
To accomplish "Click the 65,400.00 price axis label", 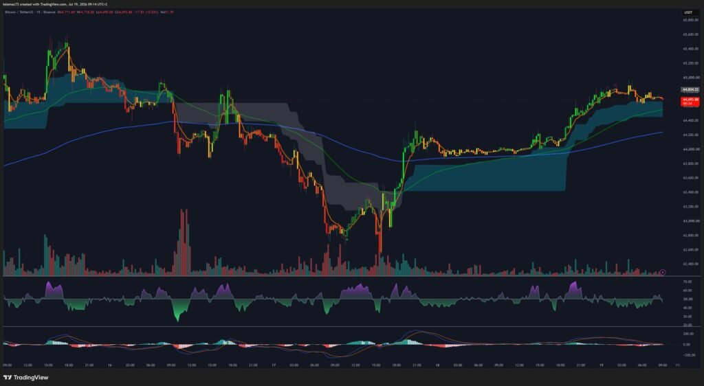I will (x=690, y=48).
